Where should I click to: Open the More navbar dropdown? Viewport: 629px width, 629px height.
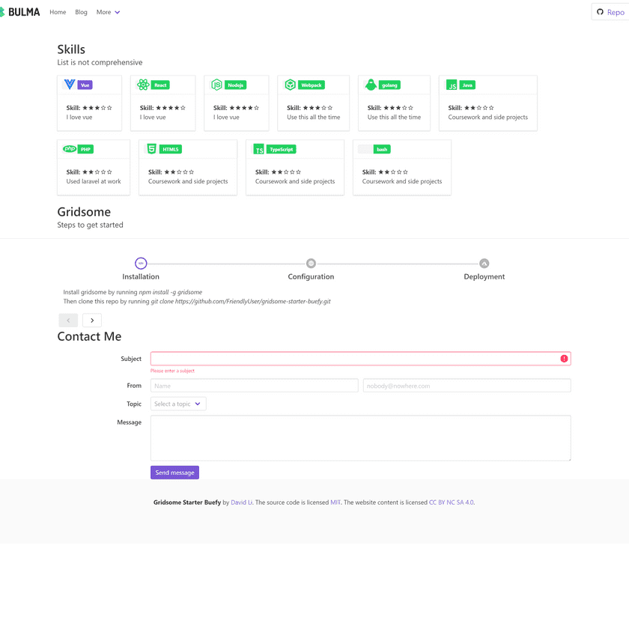[x=108, y=12]
